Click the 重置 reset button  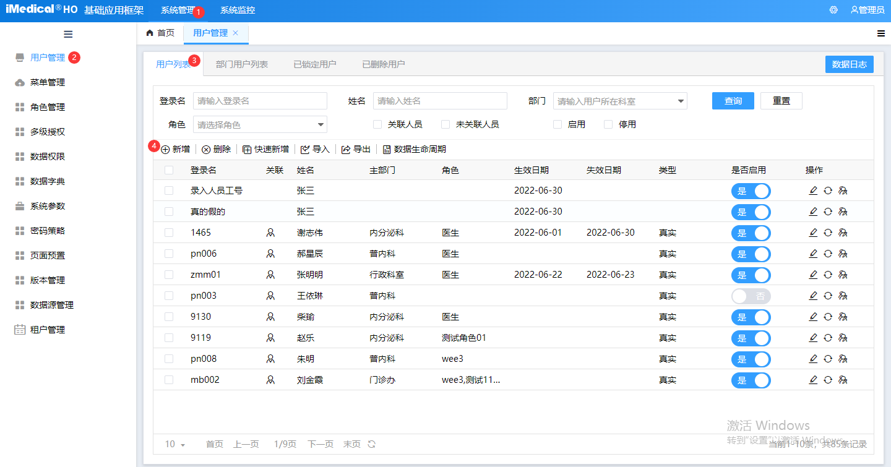[781, 101]
